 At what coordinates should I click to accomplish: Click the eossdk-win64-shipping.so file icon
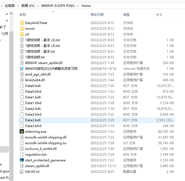pyautogui.click(x=22, y=143)
